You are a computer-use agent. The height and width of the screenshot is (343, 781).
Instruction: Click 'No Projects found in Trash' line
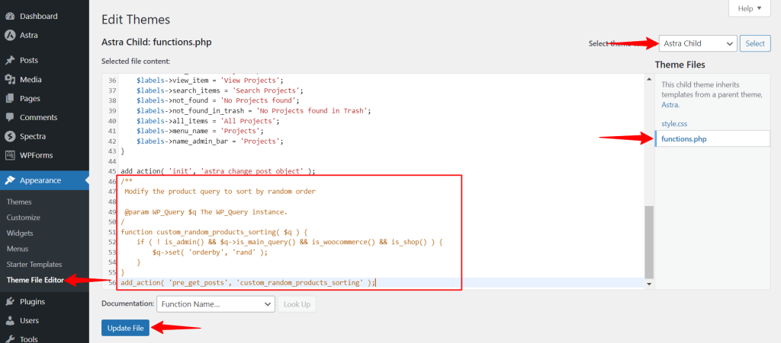pyautogui.click(x=254, y=111)
